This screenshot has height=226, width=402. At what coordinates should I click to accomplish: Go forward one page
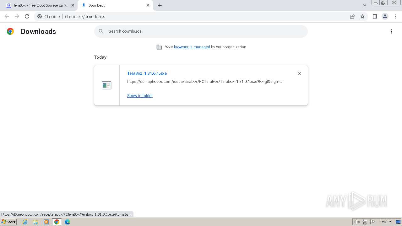17,16
